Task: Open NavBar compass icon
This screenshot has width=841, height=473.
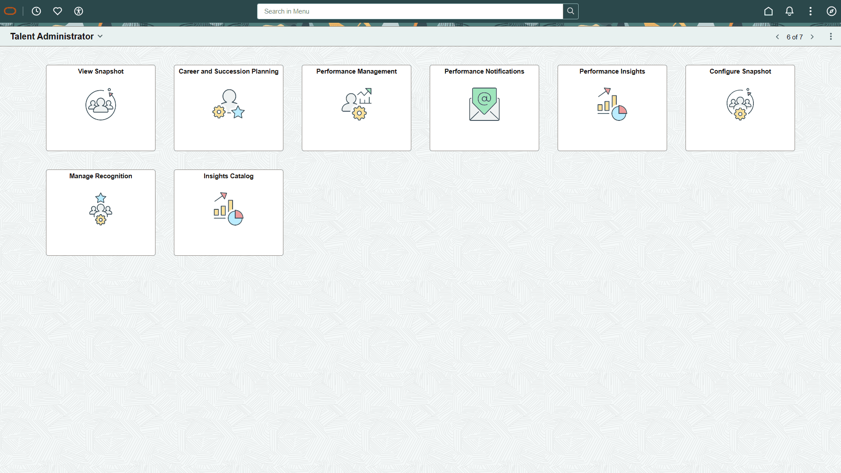Action: tap(831, 11)
